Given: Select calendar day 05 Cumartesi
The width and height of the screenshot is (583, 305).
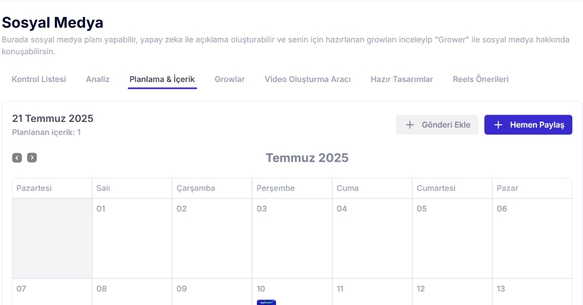Looking at the screenshot, I should click(452, 238).
